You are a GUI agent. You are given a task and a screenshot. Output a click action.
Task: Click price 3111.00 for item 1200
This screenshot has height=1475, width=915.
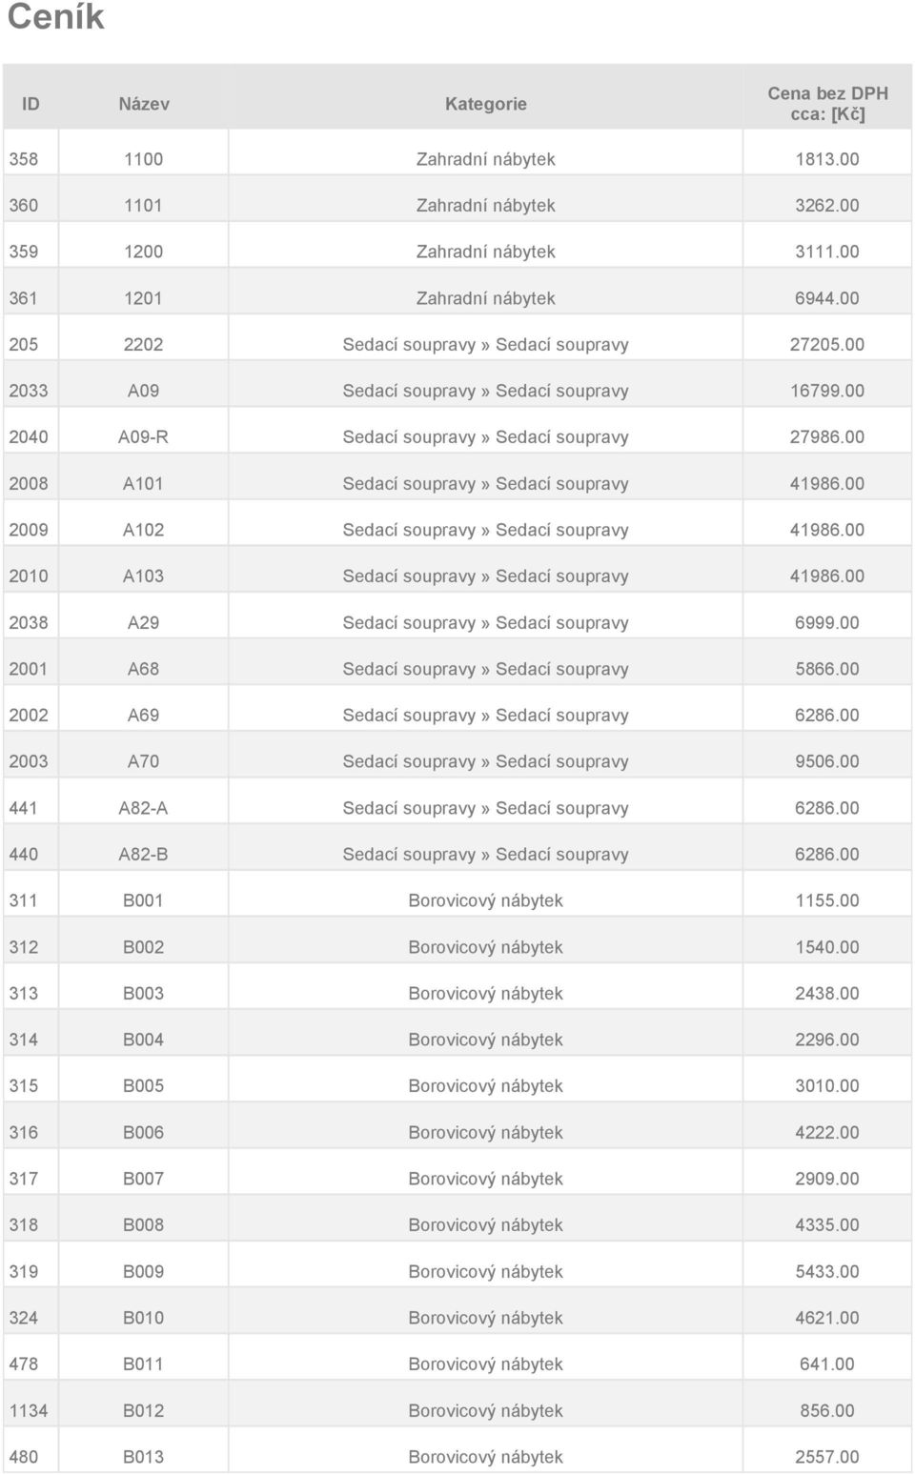tap(827, 252)
